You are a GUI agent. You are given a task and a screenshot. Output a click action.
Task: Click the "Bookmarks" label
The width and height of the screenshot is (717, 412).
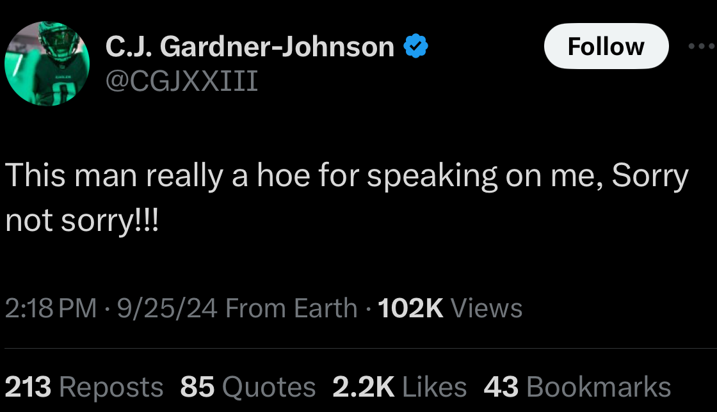[x=598, y=387]
